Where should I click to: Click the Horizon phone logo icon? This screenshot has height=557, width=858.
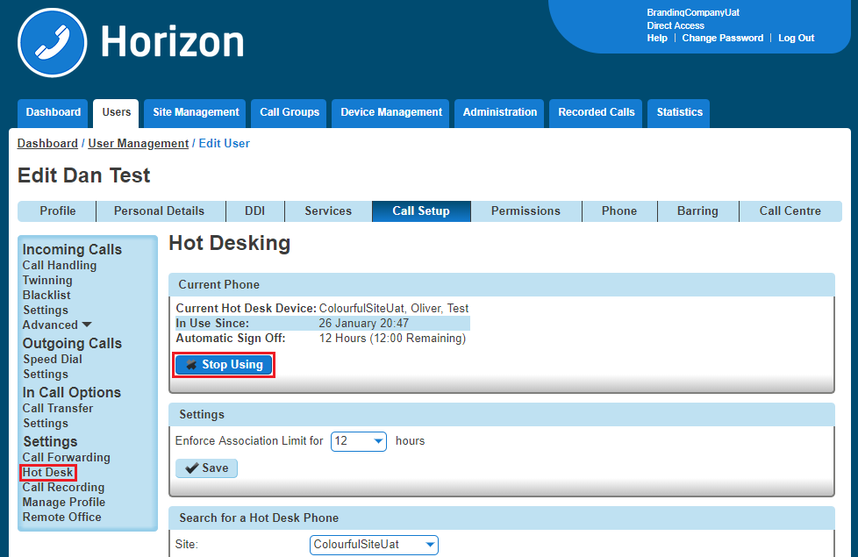(52, 43)
